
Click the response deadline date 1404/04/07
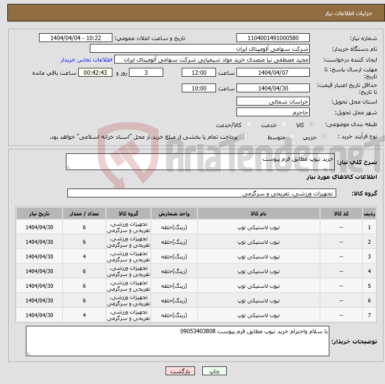[273, 73]
